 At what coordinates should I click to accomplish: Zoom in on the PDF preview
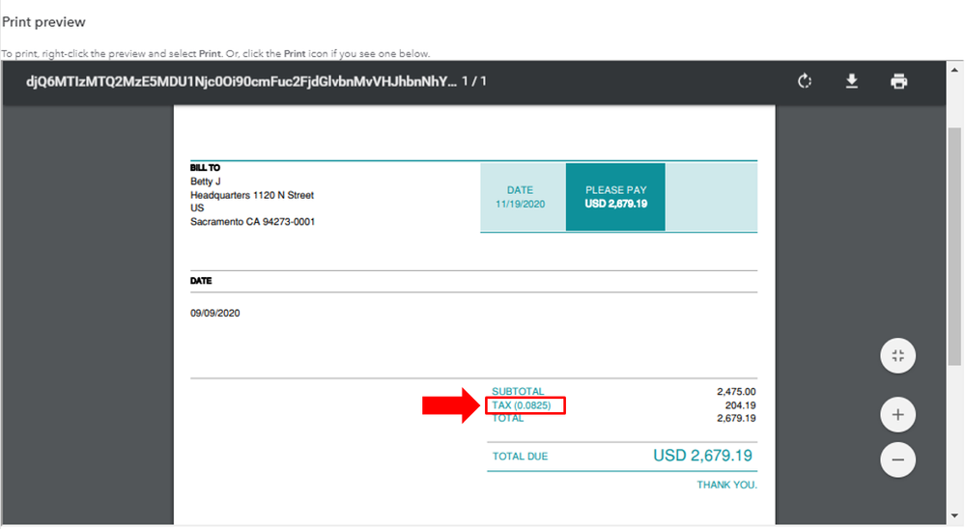(x=898, y=414)
